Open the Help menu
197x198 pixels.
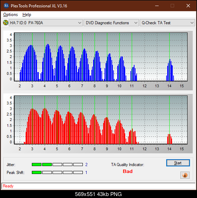27,15
